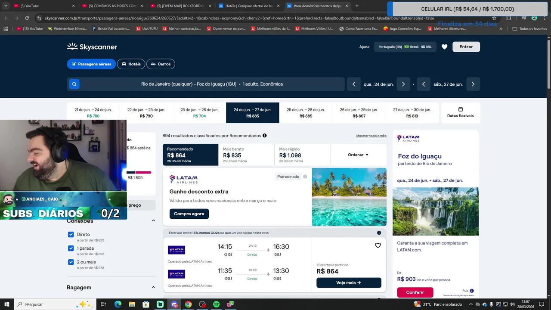
Task: Open Microsoft Edge from taskbar
Action: (118, 304)
